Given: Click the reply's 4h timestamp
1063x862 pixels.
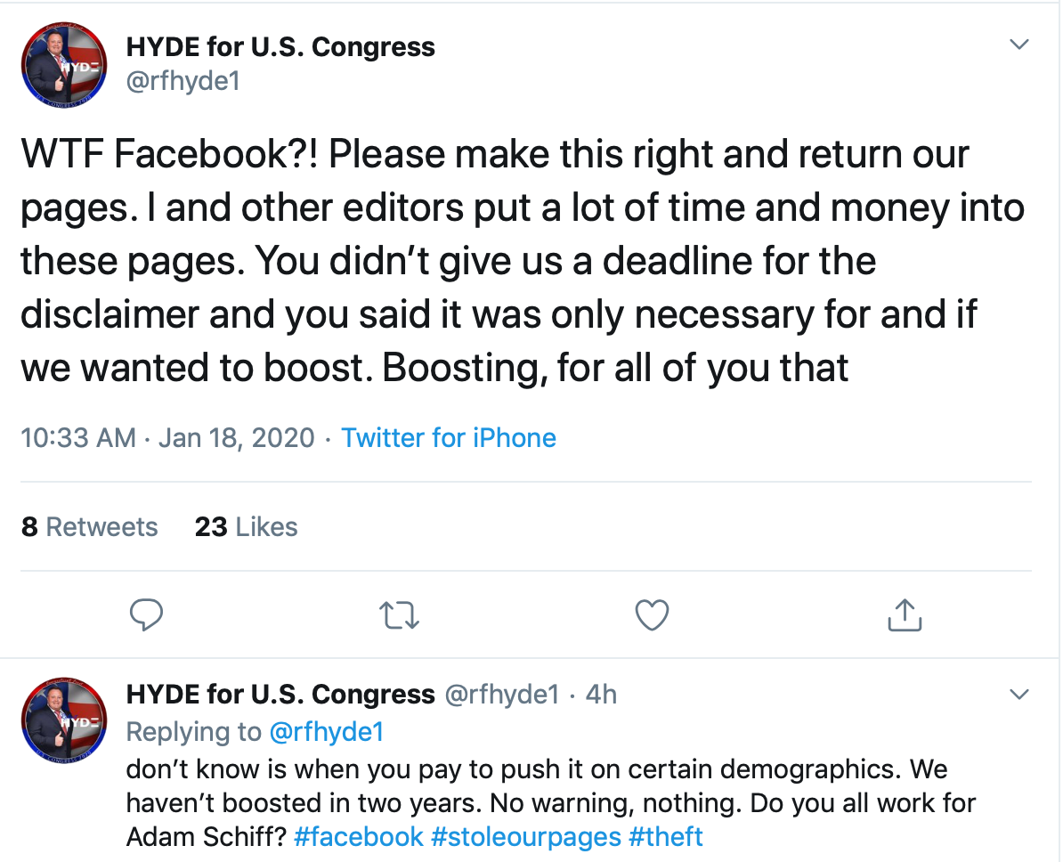Looking at the screenshot, I should pos(601,695).
